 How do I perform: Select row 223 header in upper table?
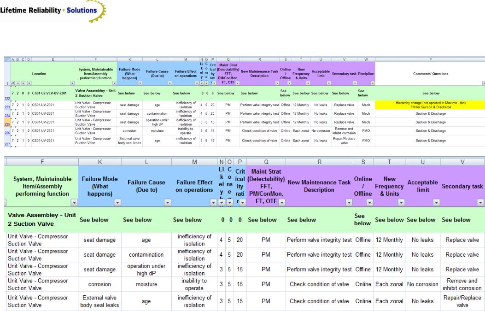click(x=7, y=105)
